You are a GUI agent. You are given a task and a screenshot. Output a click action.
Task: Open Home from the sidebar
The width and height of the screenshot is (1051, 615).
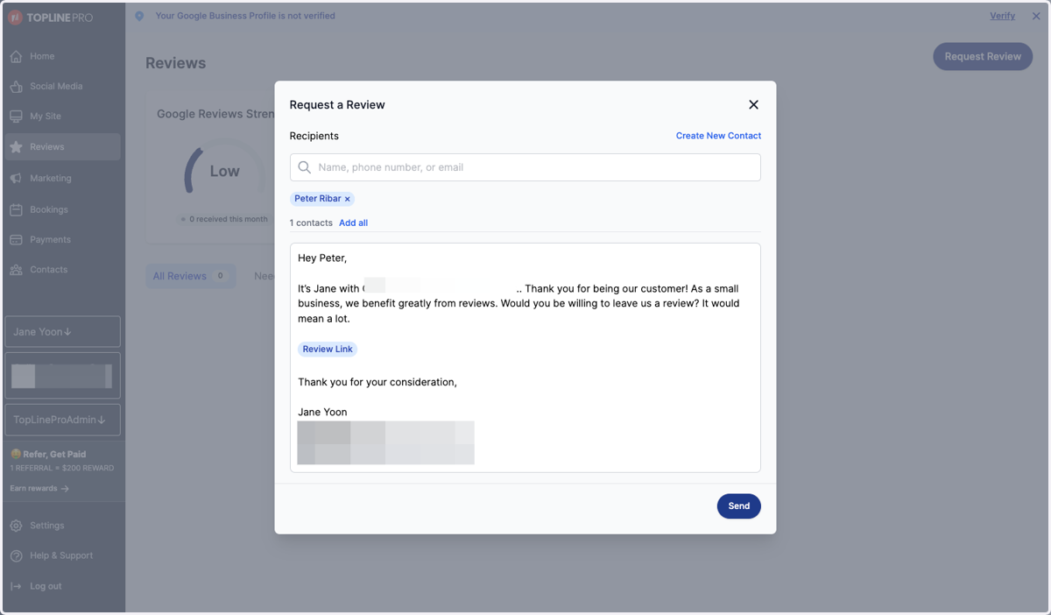(x=62, y=56)
